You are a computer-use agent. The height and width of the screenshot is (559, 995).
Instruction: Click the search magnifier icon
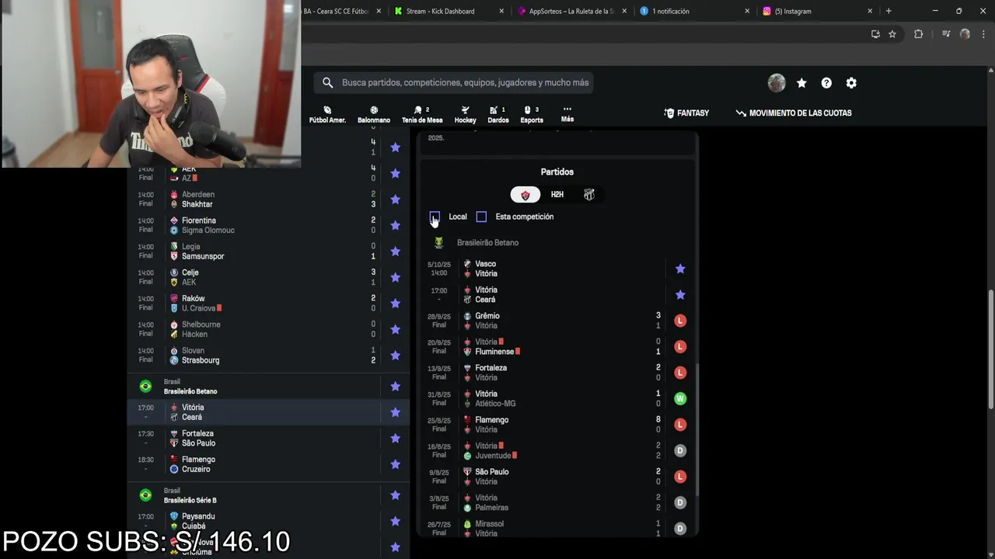[327, 82]
